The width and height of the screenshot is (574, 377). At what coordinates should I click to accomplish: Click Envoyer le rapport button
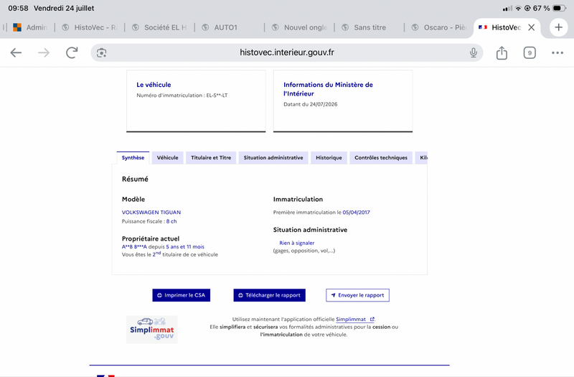357,295
